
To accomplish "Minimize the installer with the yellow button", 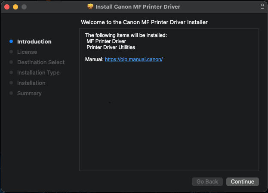I will point(15,7).
